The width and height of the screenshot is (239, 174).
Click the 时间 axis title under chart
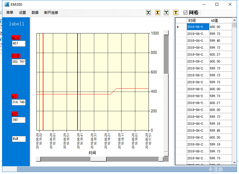(x=92, y=153)
